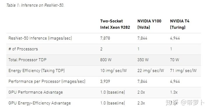Click the 3,939 per-processor value
The height and width of the screenshot is (111, 210).
(x=105, y=81)
